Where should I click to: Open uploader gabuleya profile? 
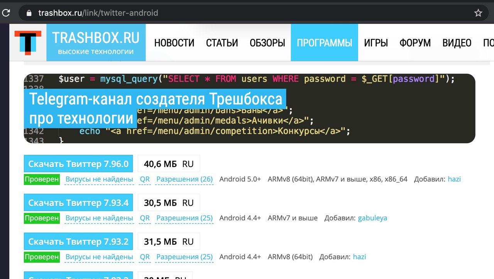(x=372, y=218)
